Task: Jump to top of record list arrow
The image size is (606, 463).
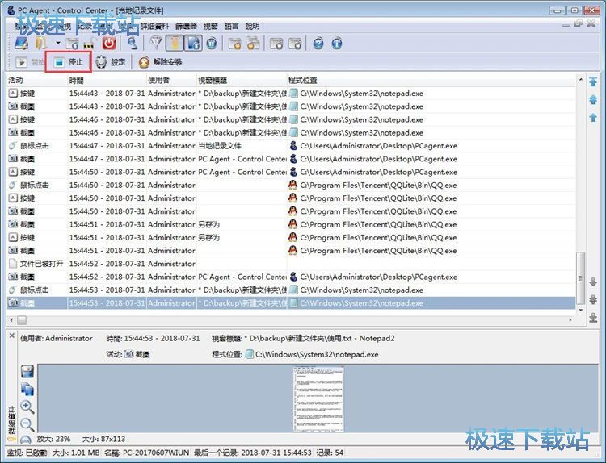Action: (593, 82)
